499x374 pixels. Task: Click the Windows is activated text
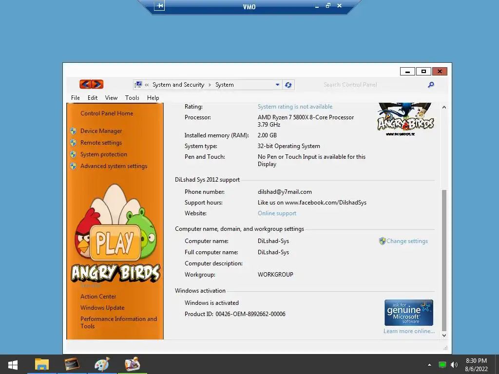pyautogui.click(x=211, y=303)
